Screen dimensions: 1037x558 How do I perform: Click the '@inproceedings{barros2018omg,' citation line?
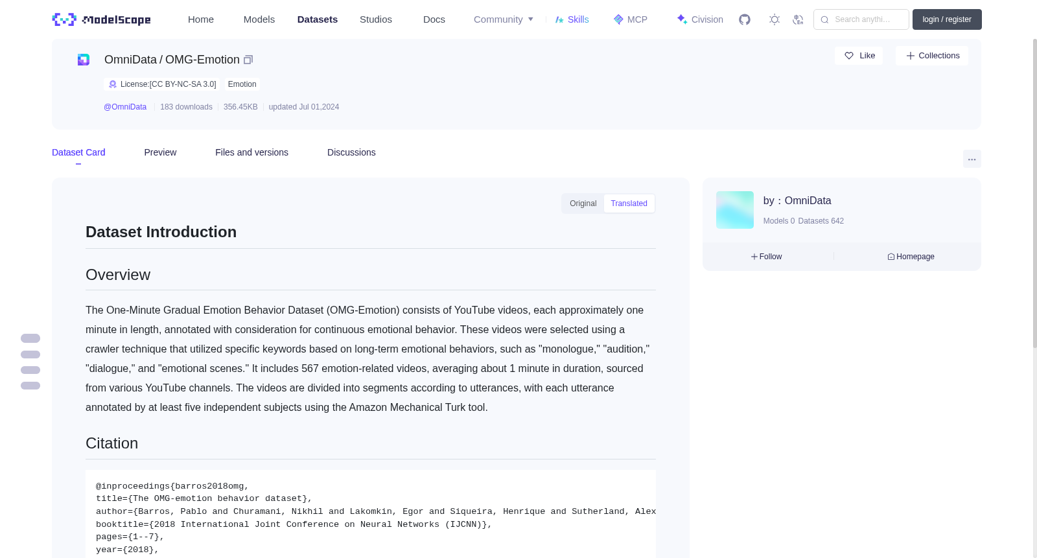click(172, 486)
